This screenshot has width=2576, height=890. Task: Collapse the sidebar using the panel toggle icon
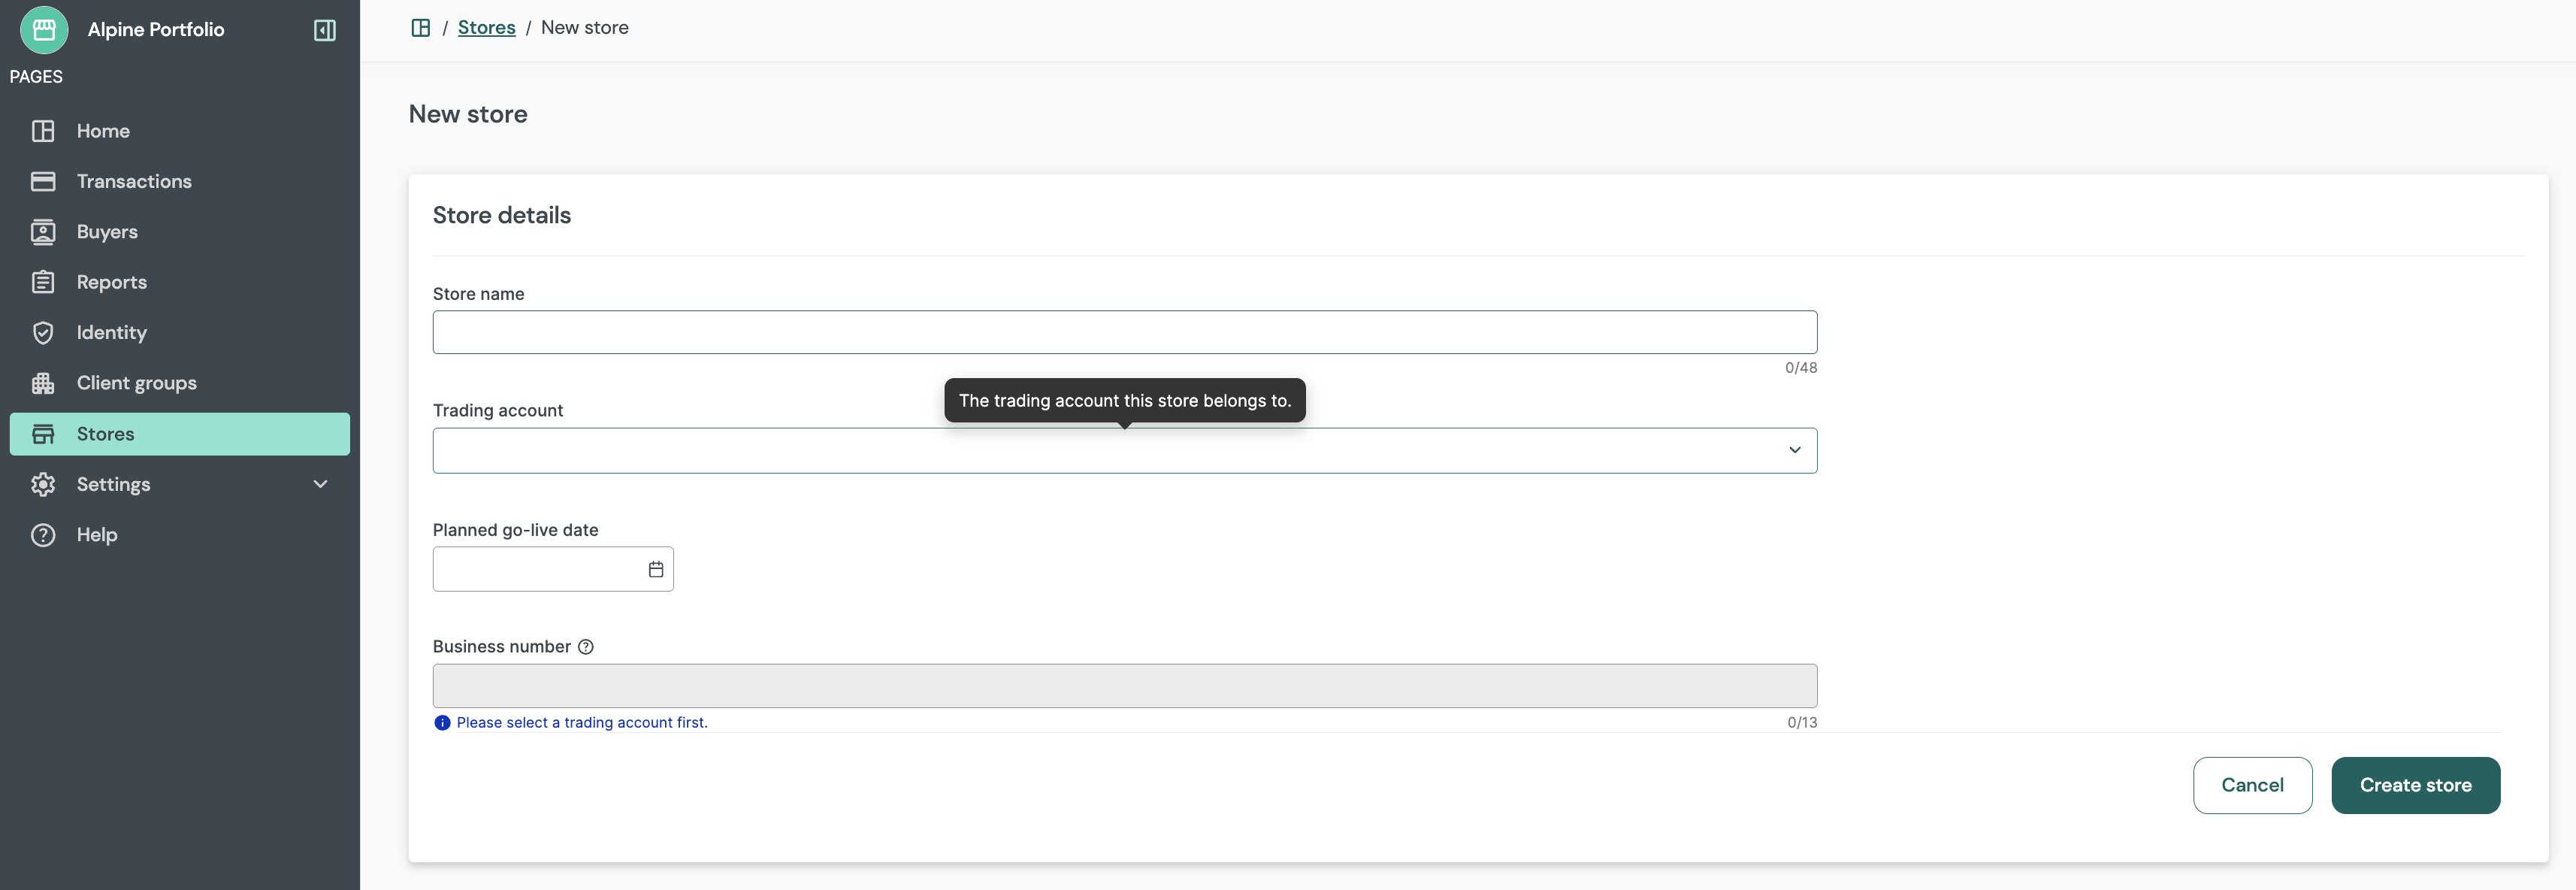click(x=323, y=29)
